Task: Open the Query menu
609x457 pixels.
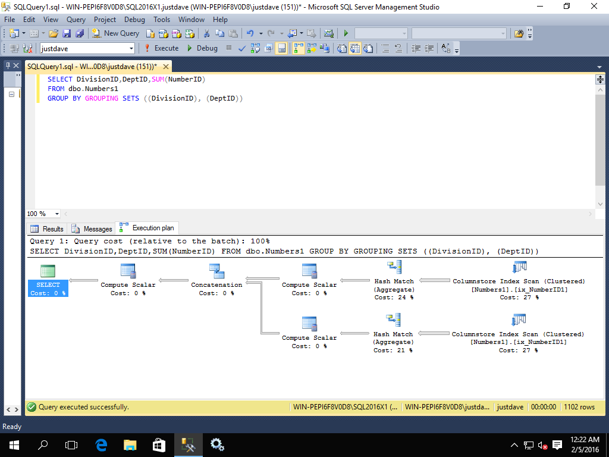Action: 76,20
